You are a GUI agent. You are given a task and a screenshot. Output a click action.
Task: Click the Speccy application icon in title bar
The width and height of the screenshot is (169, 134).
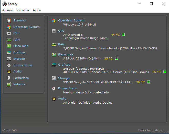pos(5,4)
